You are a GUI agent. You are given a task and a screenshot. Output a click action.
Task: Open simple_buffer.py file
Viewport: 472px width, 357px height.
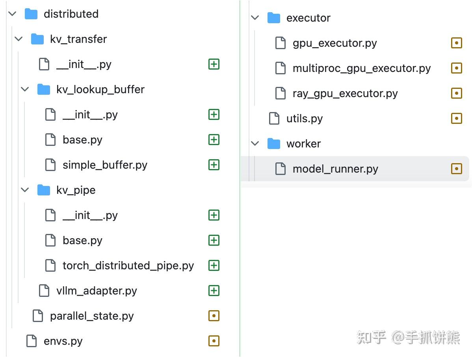coord(105,165)
